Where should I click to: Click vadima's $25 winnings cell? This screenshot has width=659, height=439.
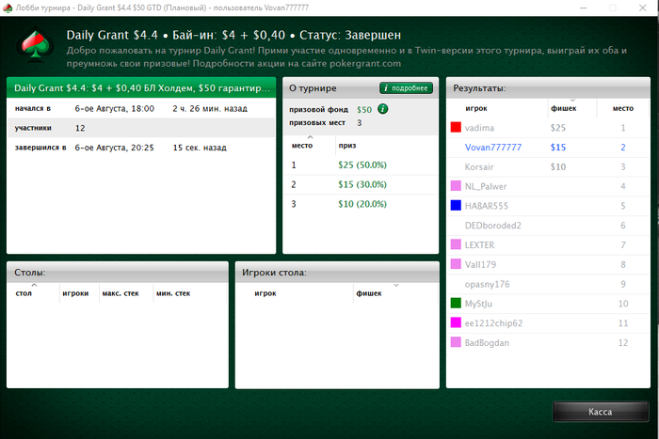pos(557,128)
